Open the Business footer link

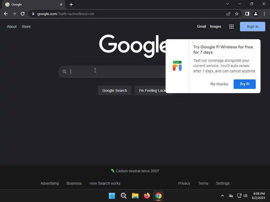[74, 183]
